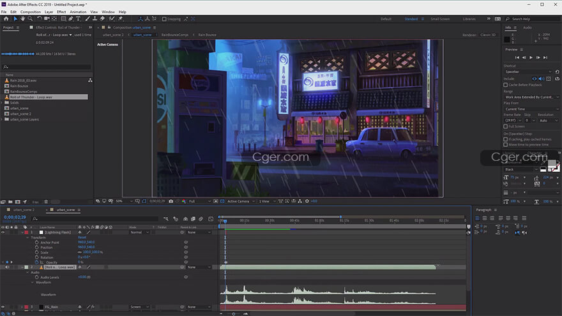Switch to Small Screen workspace
The height and width of the screenshot is (316, 562).
point(440,19)
